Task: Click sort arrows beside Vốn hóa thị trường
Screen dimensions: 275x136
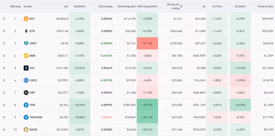Action: point(181,6)
